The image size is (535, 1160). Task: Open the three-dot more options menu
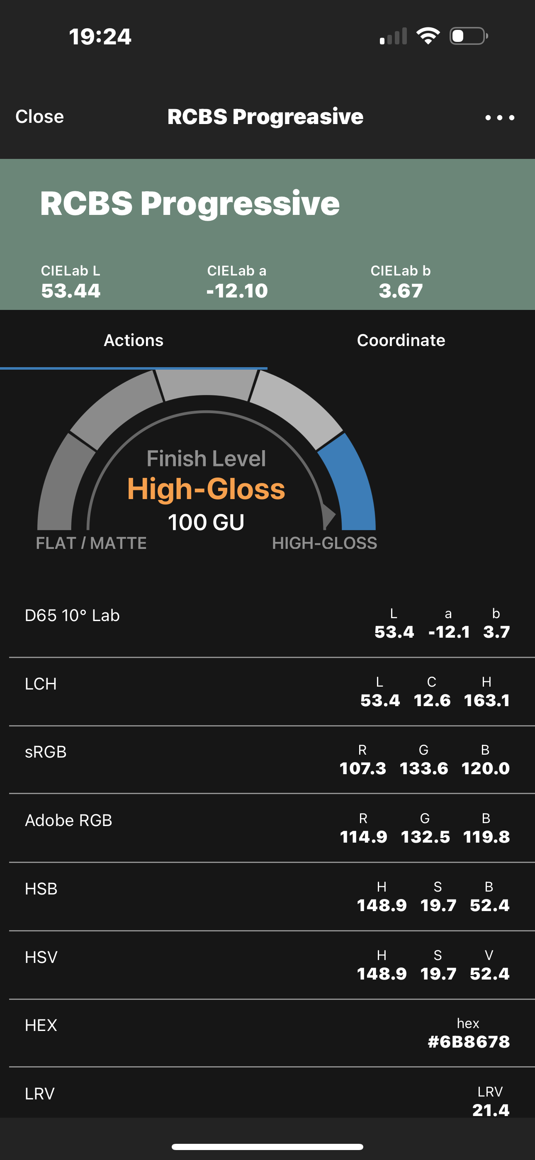click(499, 117)
